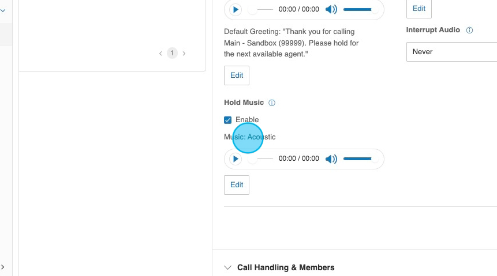Play the Acoustic hold music
This screenshot has width=497, height=276.
(236, 159)
